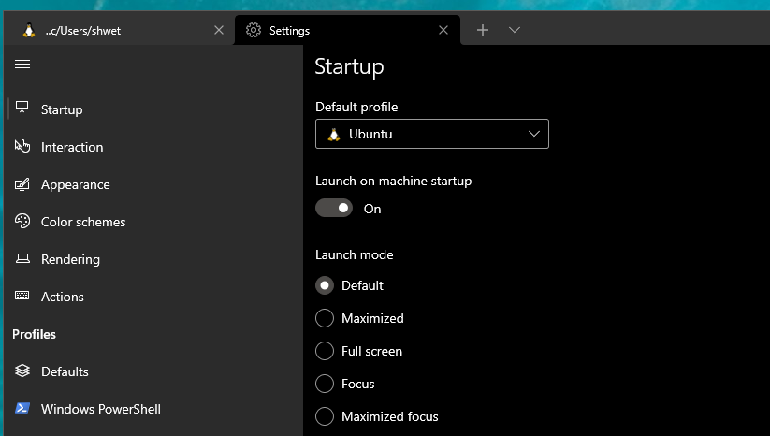Expand the new tab profile chevron
Viewport: 770px width, 436px height.
(x=515, y=30)
